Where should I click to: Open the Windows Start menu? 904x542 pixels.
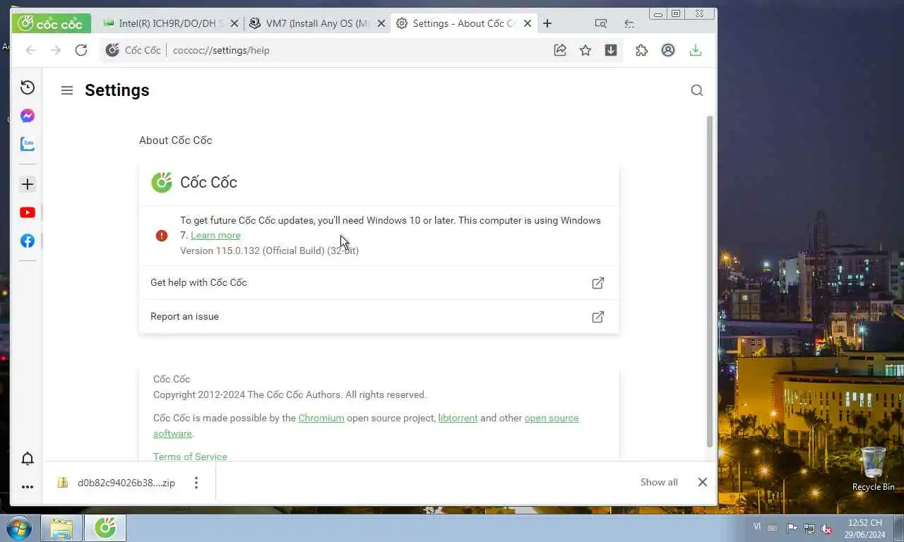point(19,528)
